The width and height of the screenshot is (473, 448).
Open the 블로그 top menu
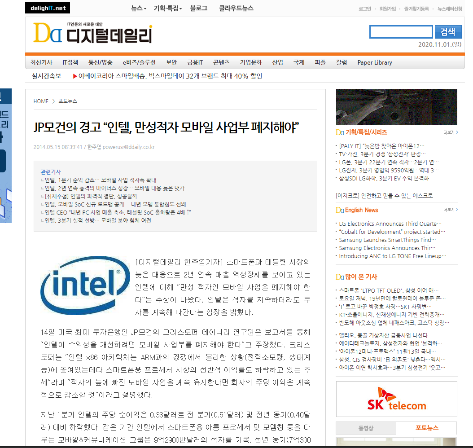198,9
